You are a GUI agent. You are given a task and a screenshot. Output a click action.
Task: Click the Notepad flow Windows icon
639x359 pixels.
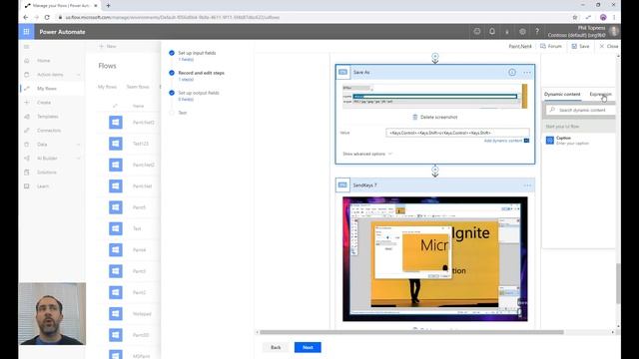[116, 314]
